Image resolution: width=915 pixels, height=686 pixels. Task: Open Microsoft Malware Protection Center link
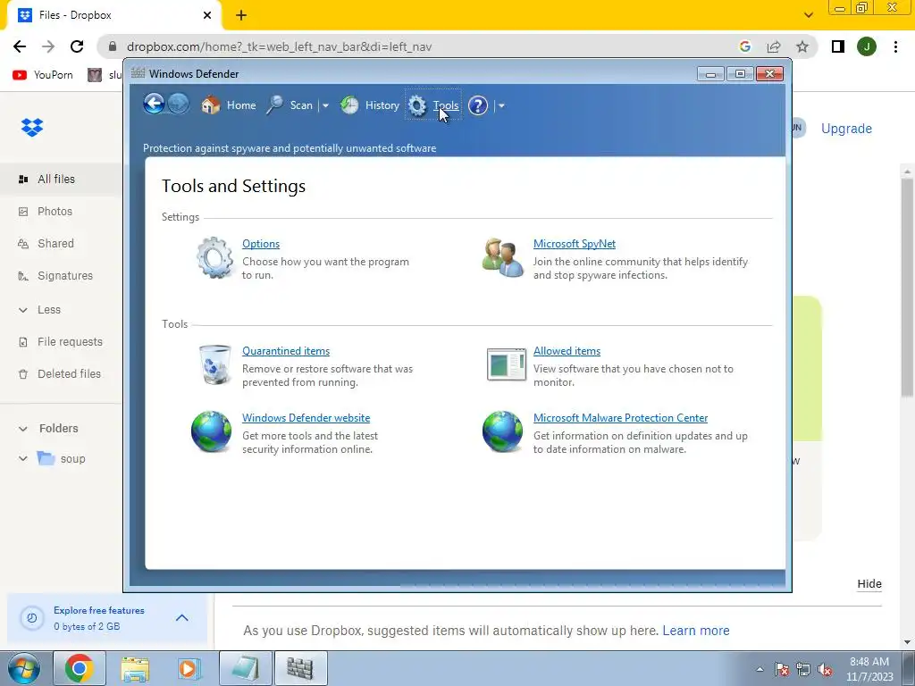pyautogui.click(x=620, y=418)
